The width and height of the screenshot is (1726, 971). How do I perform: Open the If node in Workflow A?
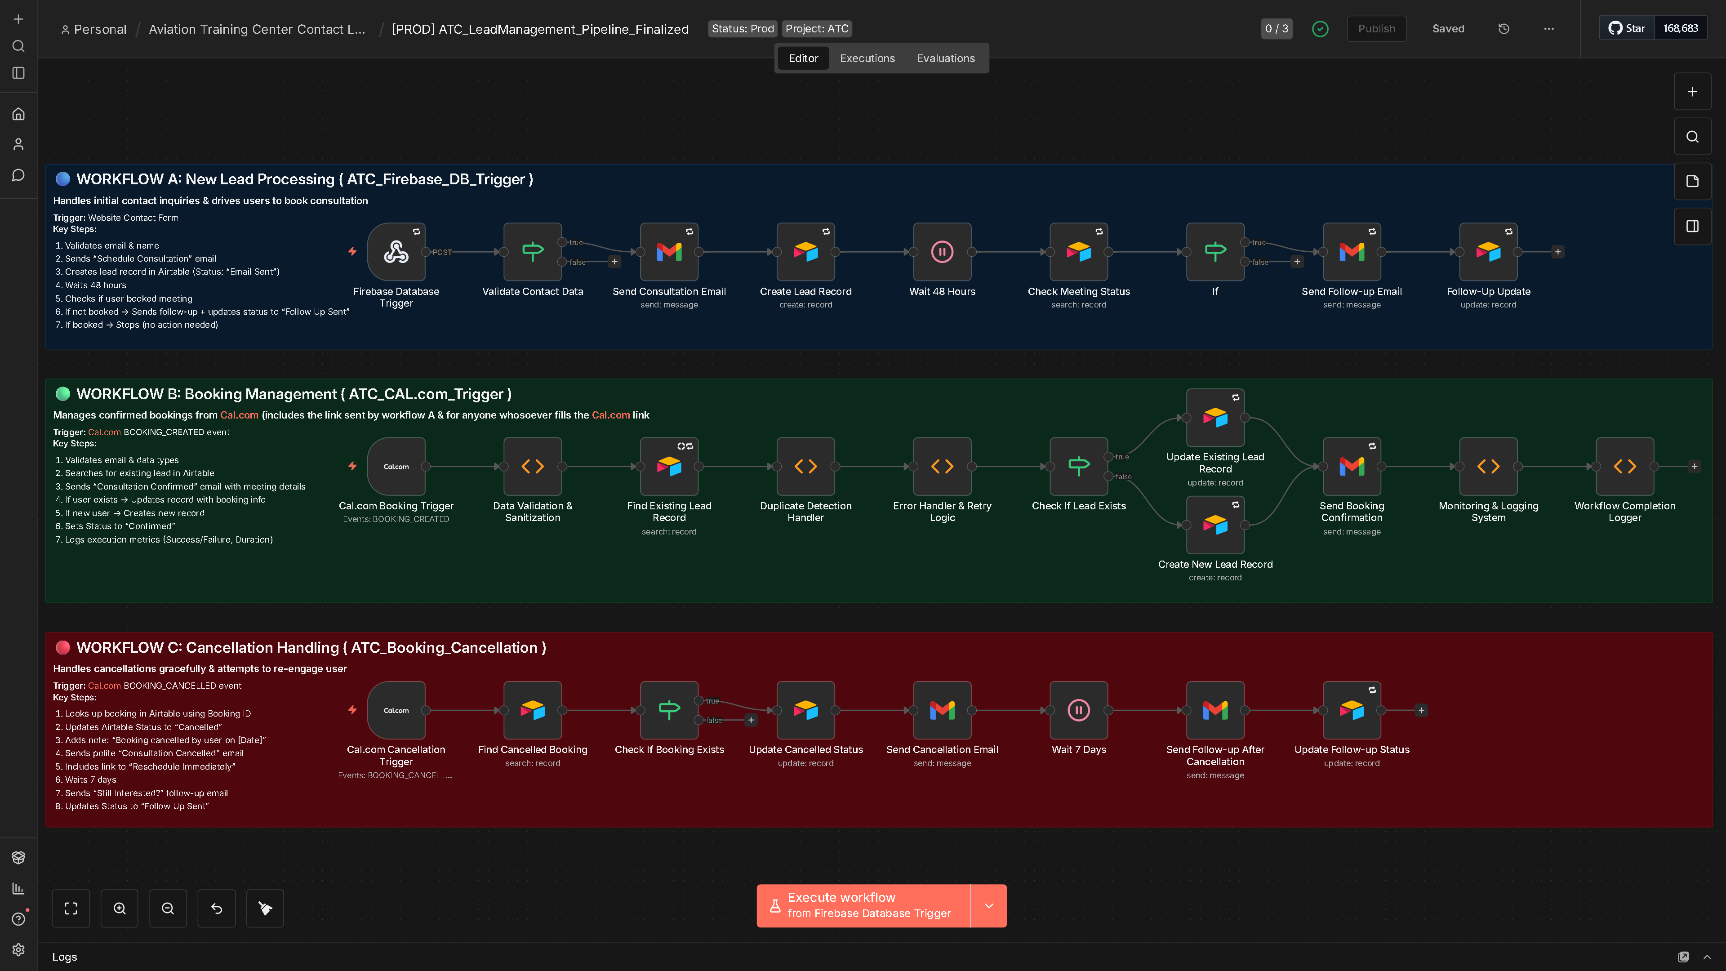coord(1215,252)
